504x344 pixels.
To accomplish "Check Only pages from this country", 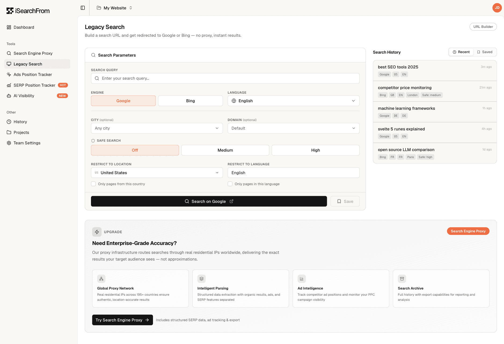I will point(93,184).
